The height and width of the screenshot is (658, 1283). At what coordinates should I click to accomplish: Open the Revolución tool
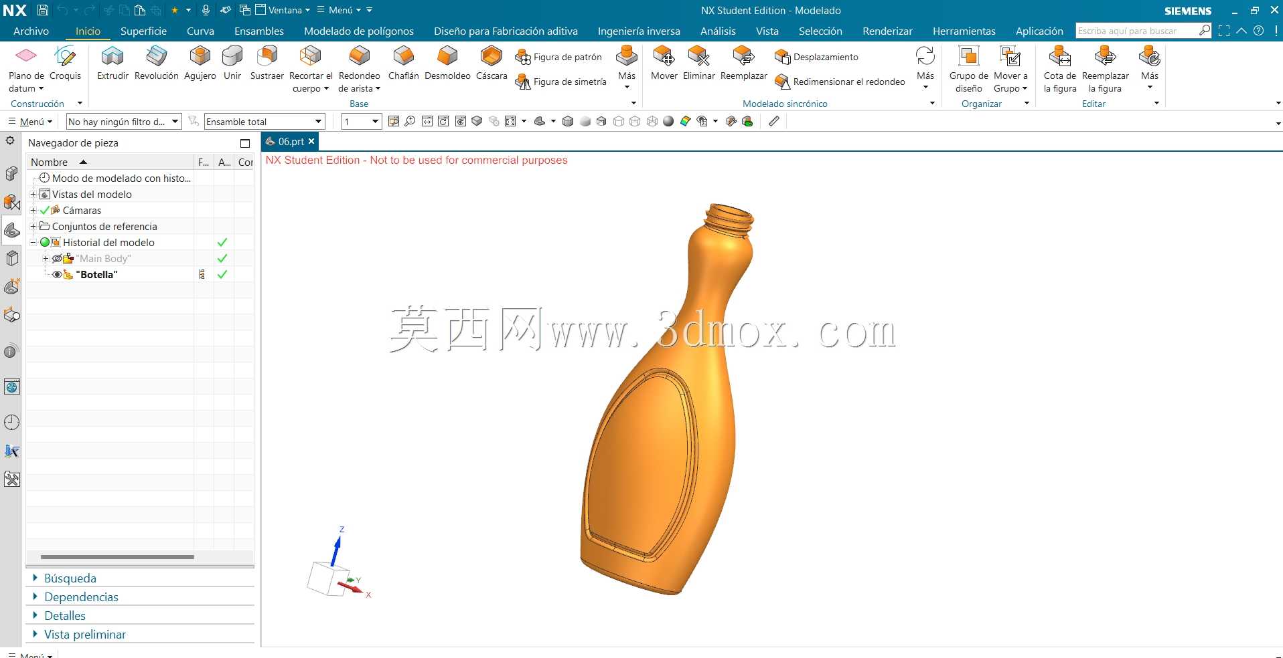pos(156,64)
